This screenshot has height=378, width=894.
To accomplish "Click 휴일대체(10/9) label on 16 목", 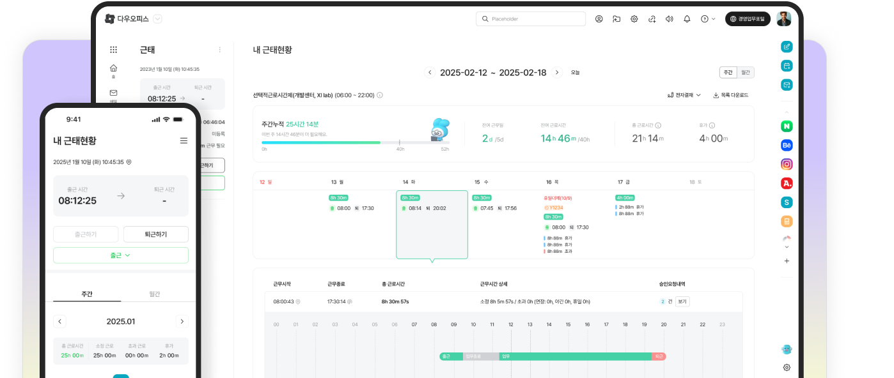I will [x=558, y=199].
